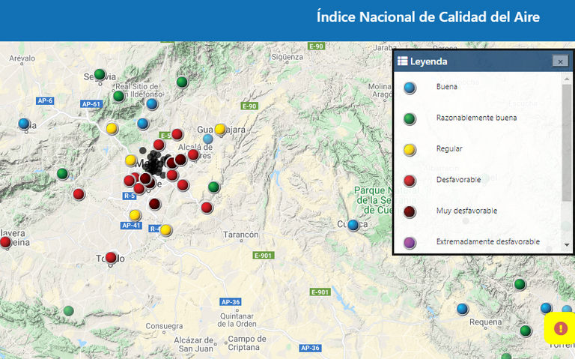Click the Sigüenza town label on map
Image resolution: width=575 pixels, height=359 pixels.
pos(287,57)
